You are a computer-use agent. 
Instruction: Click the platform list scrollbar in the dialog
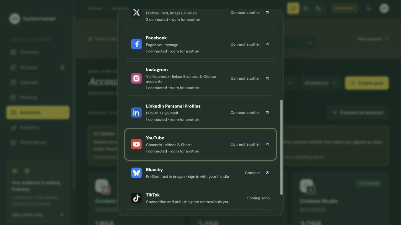[x=281, y=147]
